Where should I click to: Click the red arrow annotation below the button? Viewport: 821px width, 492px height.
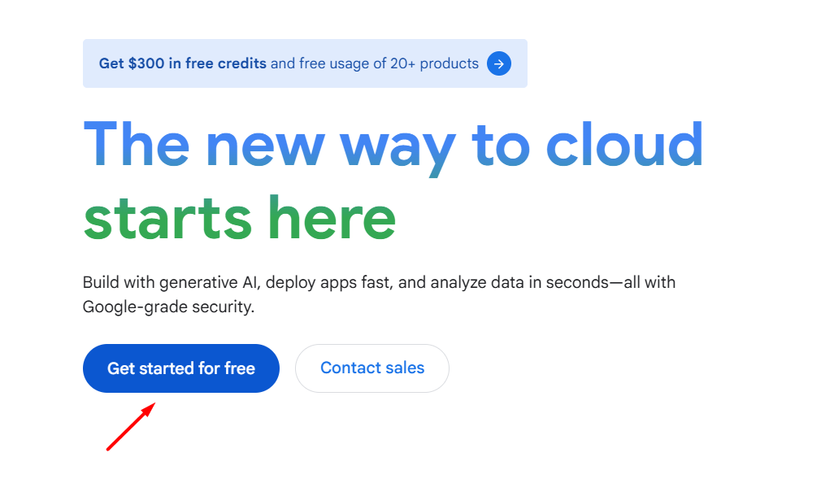click(x=130, y=426)
